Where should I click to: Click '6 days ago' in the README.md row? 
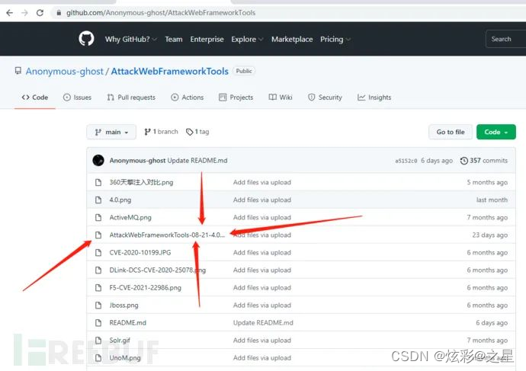(x=492, y=323)
